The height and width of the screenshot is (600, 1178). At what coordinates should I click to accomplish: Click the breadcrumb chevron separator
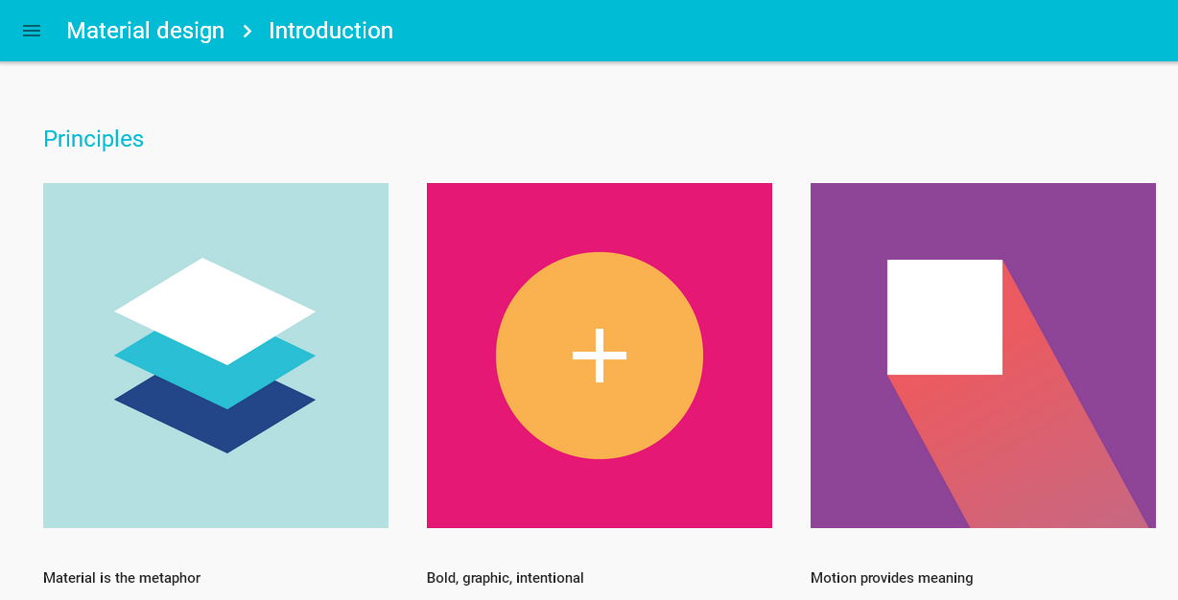coord(247,31)
